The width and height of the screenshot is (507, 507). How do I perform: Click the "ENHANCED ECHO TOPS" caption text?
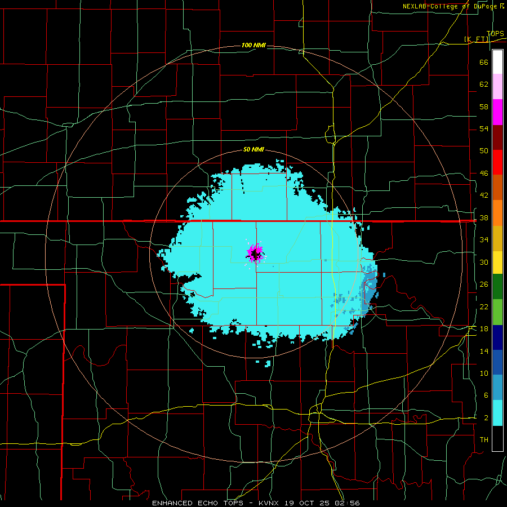(198, 503)
